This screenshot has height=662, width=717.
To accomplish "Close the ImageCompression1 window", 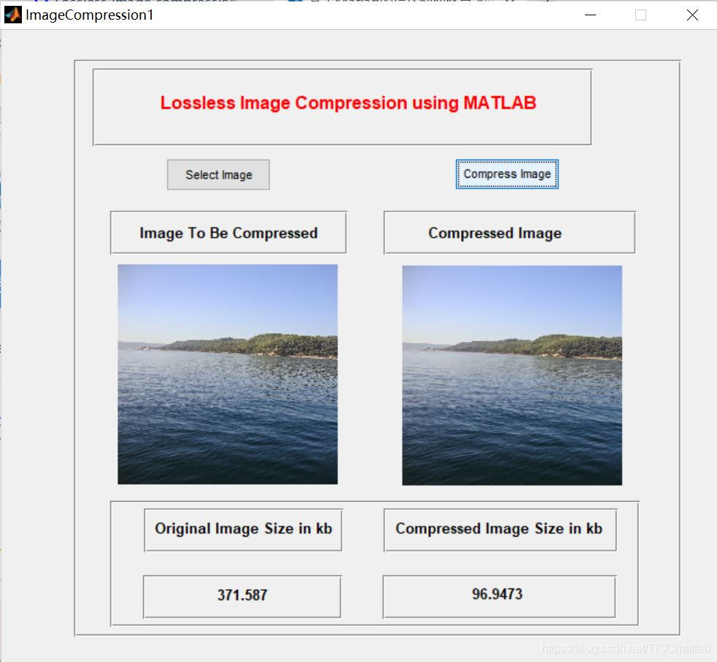I will (692, 15).
